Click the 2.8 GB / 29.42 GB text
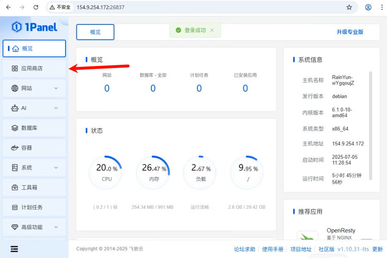387x258 pixels. tap(247, 207)
